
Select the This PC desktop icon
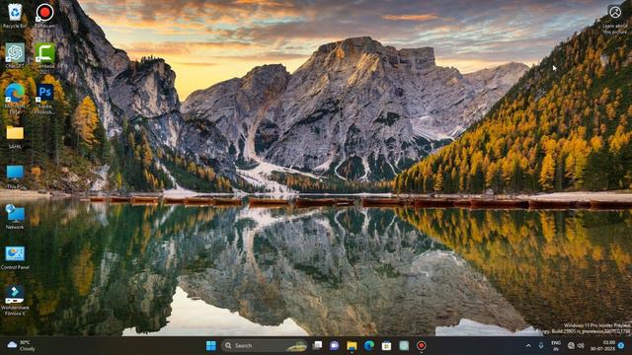pyautogui.click(x=15, y=177)
